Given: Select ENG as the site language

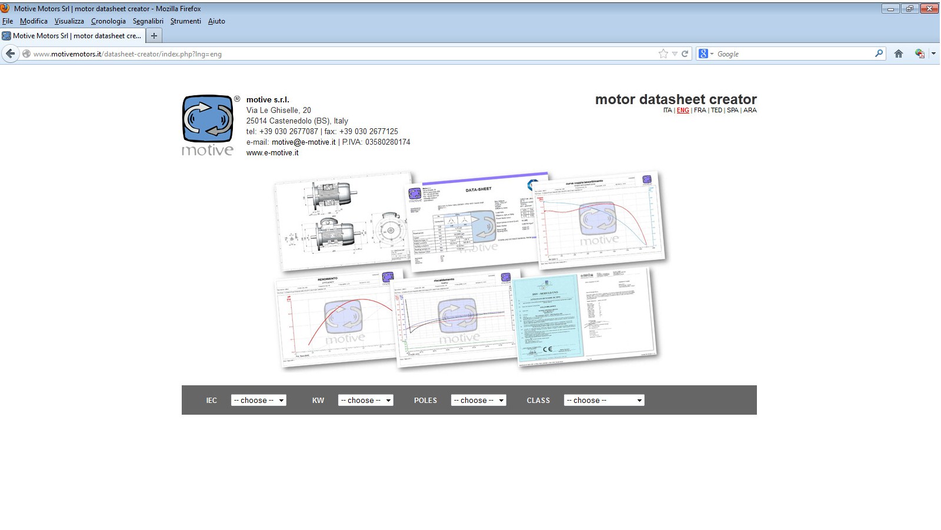Looking at the screenshot, I should (x=682, y=110).
